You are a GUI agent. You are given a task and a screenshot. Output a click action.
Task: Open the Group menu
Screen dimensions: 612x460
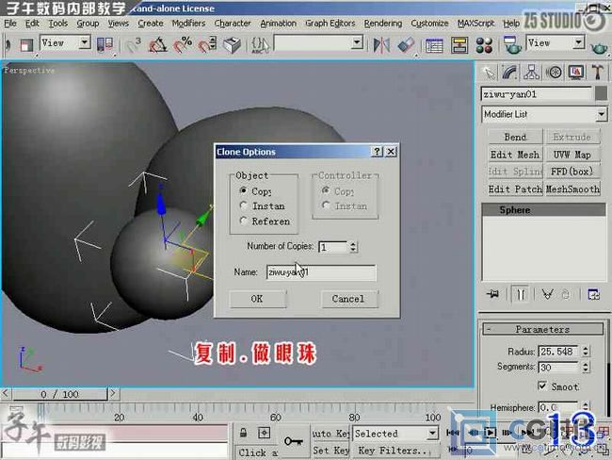click(88, 24)
